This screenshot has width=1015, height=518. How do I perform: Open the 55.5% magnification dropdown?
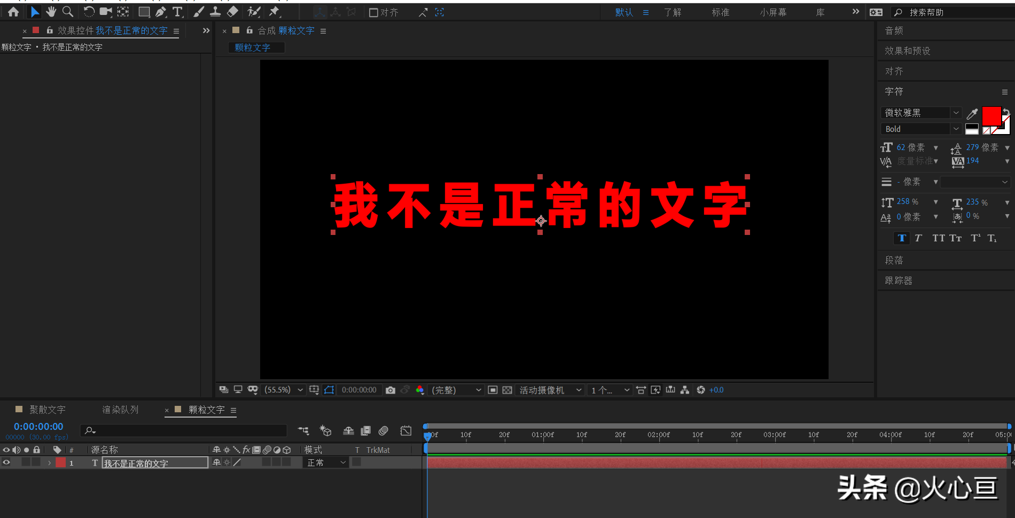point(284,390)
